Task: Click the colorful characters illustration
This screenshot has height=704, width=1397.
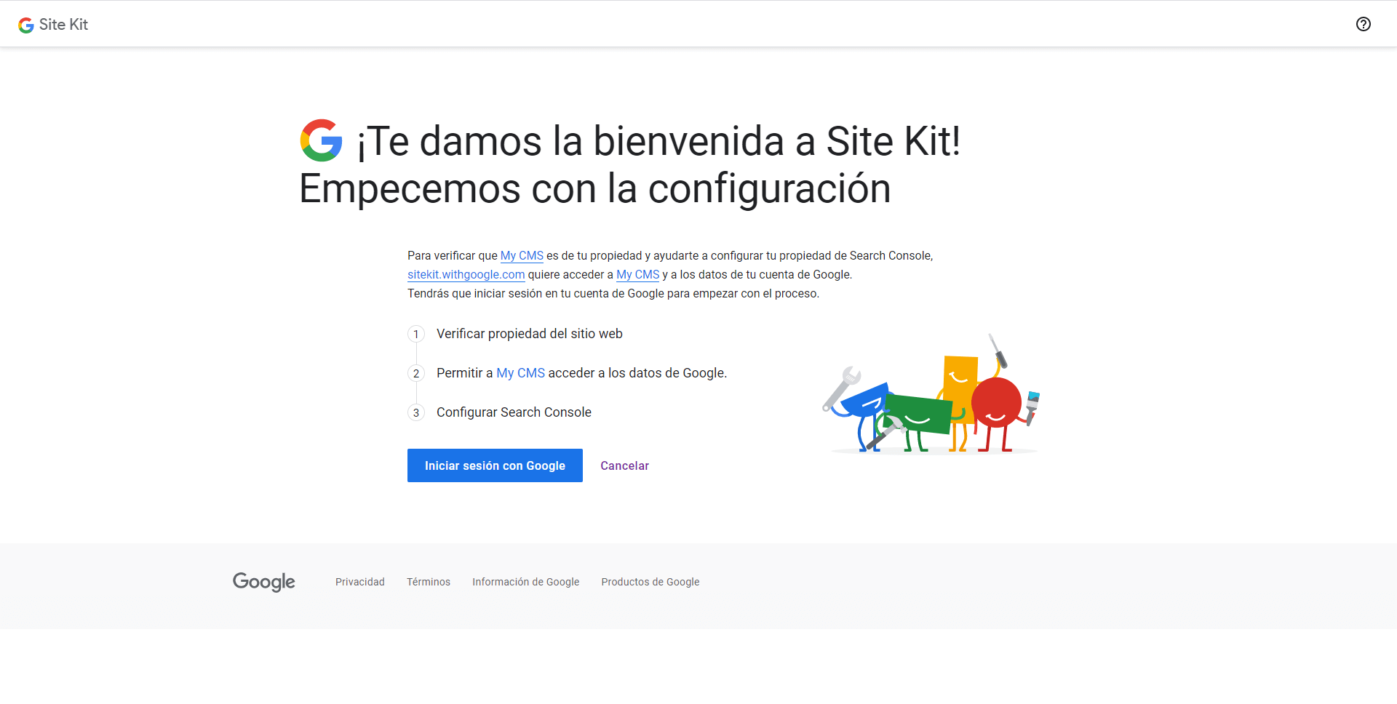Action: click(932, 393)
